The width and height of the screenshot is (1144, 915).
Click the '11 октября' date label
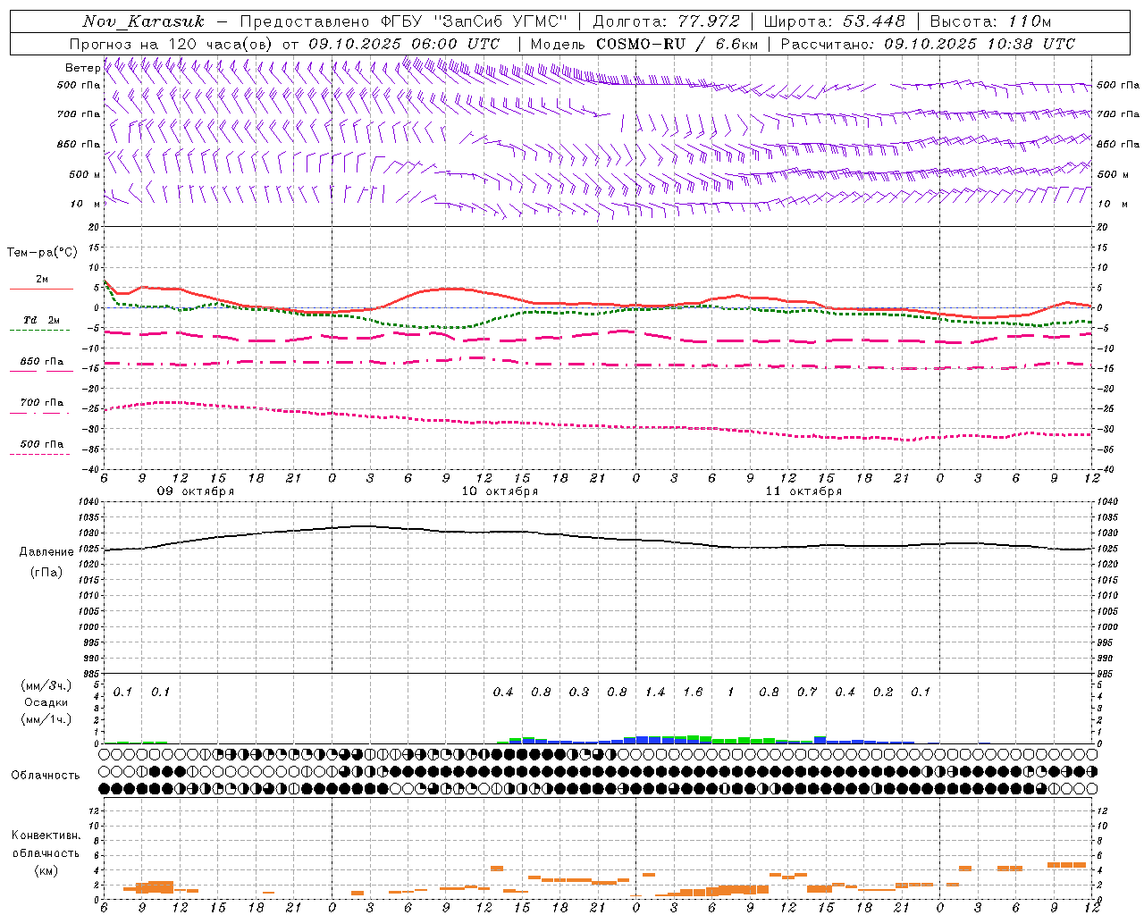pyautogui.click(x=803, y=491)
